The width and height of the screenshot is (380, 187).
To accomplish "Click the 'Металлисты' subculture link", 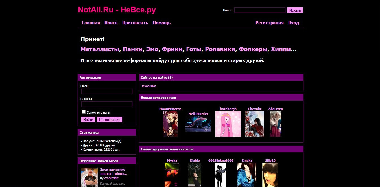I will pyautogui.click(x=100, y=49).
